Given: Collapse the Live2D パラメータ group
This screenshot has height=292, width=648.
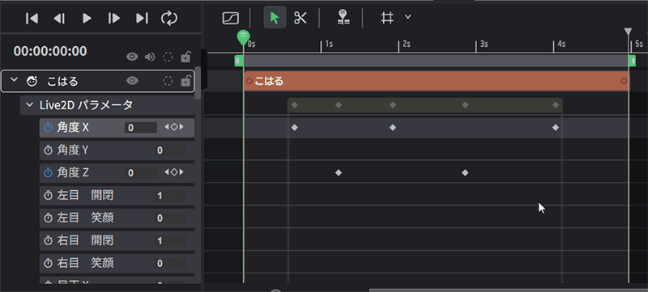Looking at the screenshot, I should pyautogui.click(x=29, y=105).
